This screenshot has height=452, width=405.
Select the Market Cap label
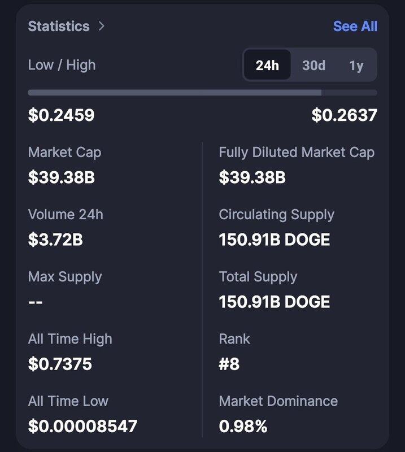click(x=64, y=153)
